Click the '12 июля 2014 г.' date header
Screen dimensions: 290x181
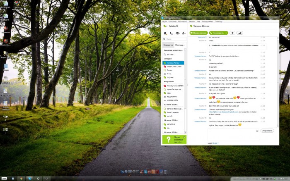pyautogui.click(x=171, y=120)
